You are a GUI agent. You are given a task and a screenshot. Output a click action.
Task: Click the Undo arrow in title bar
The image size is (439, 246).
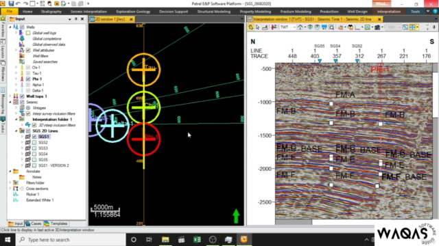click(19, 3)
